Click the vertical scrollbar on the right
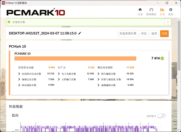 [x=179, y=45]
